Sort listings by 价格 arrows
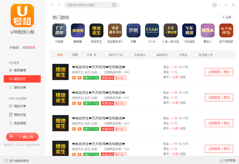The image size is (239, 164). 95,55
